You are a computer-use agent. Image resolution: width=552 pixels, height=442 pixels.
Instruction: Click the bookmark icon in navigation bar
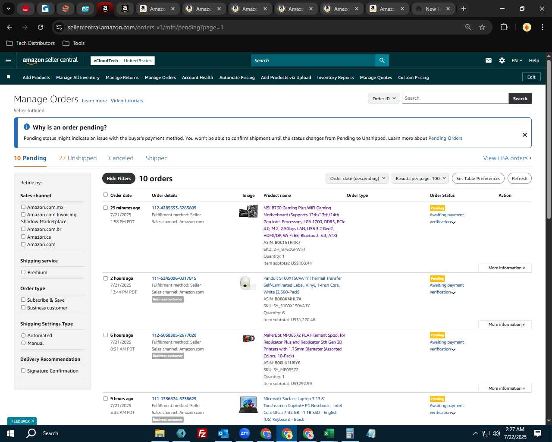click(x=8, y=77)
